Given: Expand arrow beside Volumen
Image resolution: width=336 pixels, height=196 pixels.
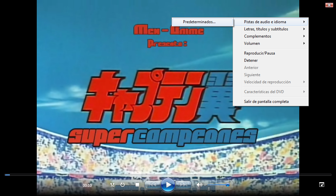Looking at the screenshot, I should tap(304, 43).
